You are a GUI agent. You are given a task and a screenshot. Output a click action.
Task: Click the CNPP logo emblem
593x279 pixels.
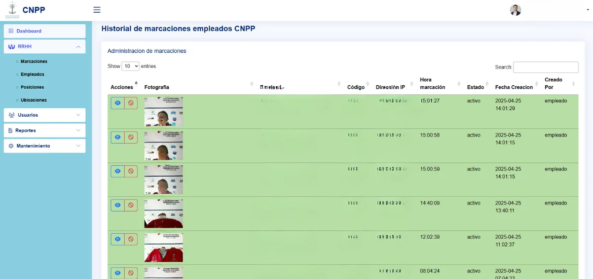coord(13,10)
